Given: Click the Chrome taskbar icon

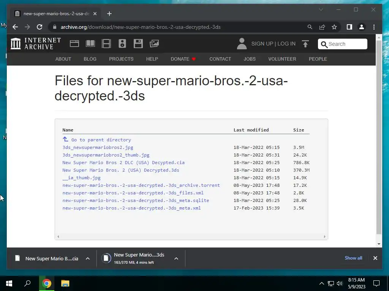Looking at the screenshot, I should click(x=47, y=283).
